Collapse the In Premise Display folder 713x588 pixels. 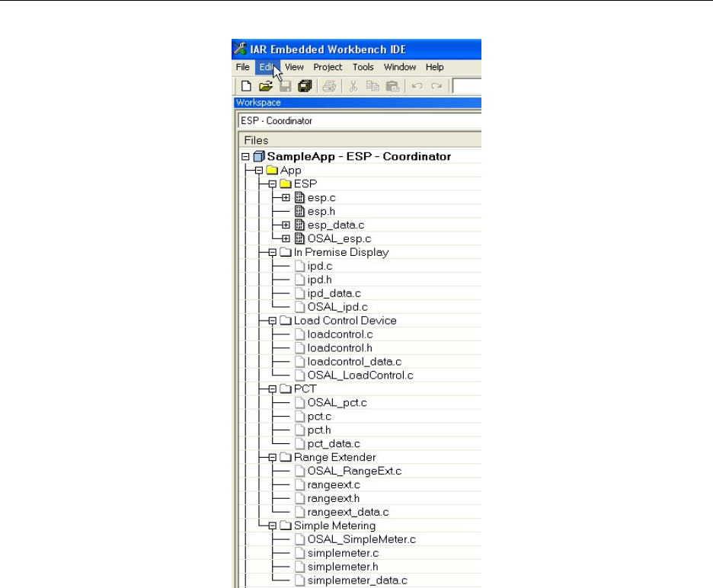point(273,252)
